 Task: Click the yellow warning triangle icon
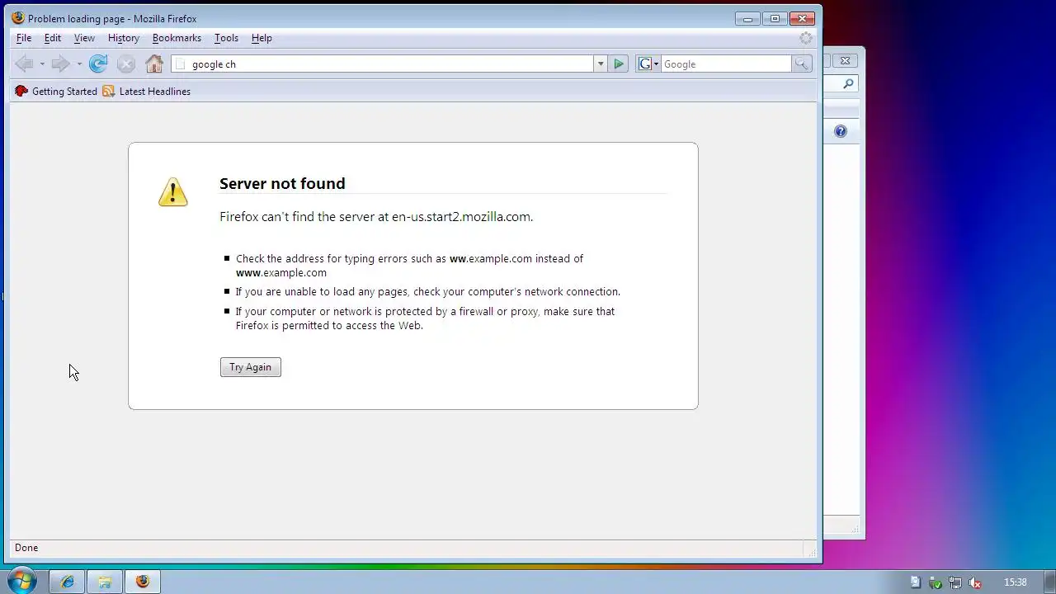click(x=173, y=191)
